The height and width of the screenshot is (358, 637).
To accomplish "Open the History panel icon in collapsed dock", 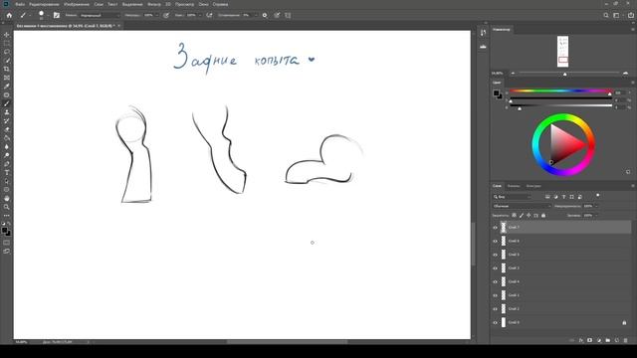I will click(x=483, y=33).
